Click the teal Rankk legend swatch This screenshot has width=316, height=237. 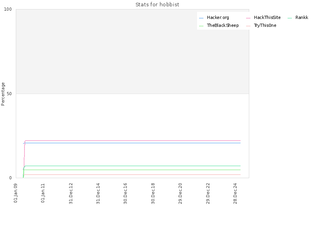pyautogui.click(x=290, y=18)
